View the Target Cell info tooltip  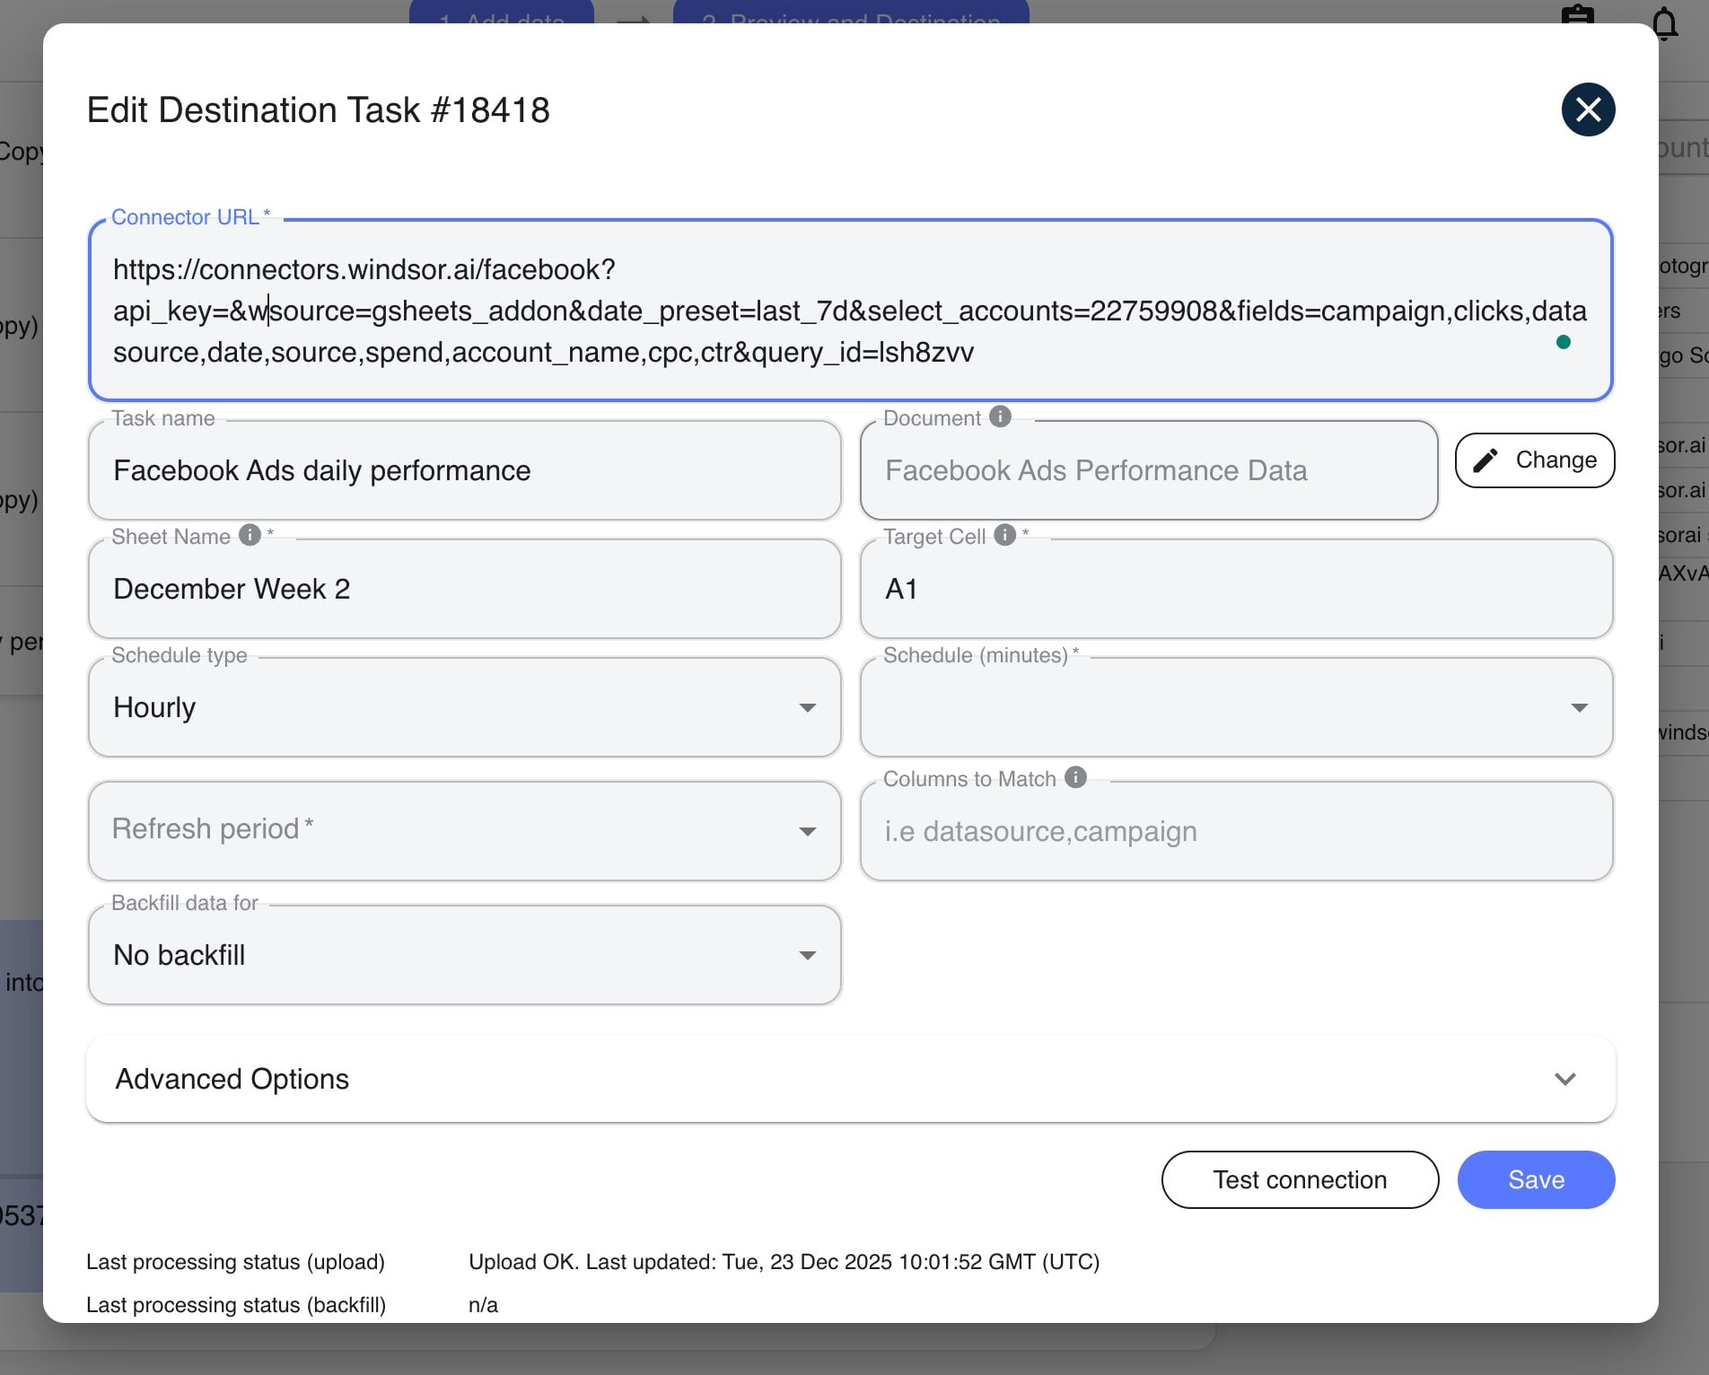pyautogui.click(x=1004, y=534)
